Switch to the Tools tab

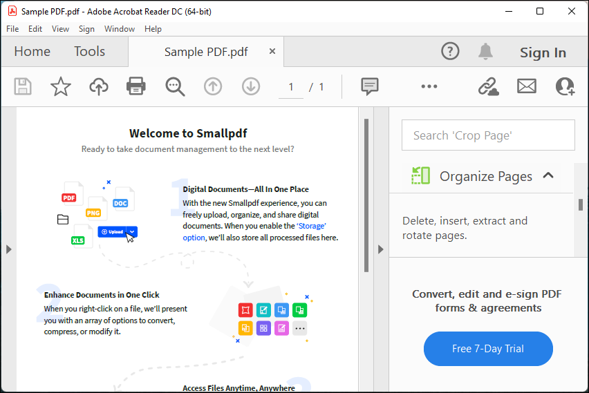[89, 51]
